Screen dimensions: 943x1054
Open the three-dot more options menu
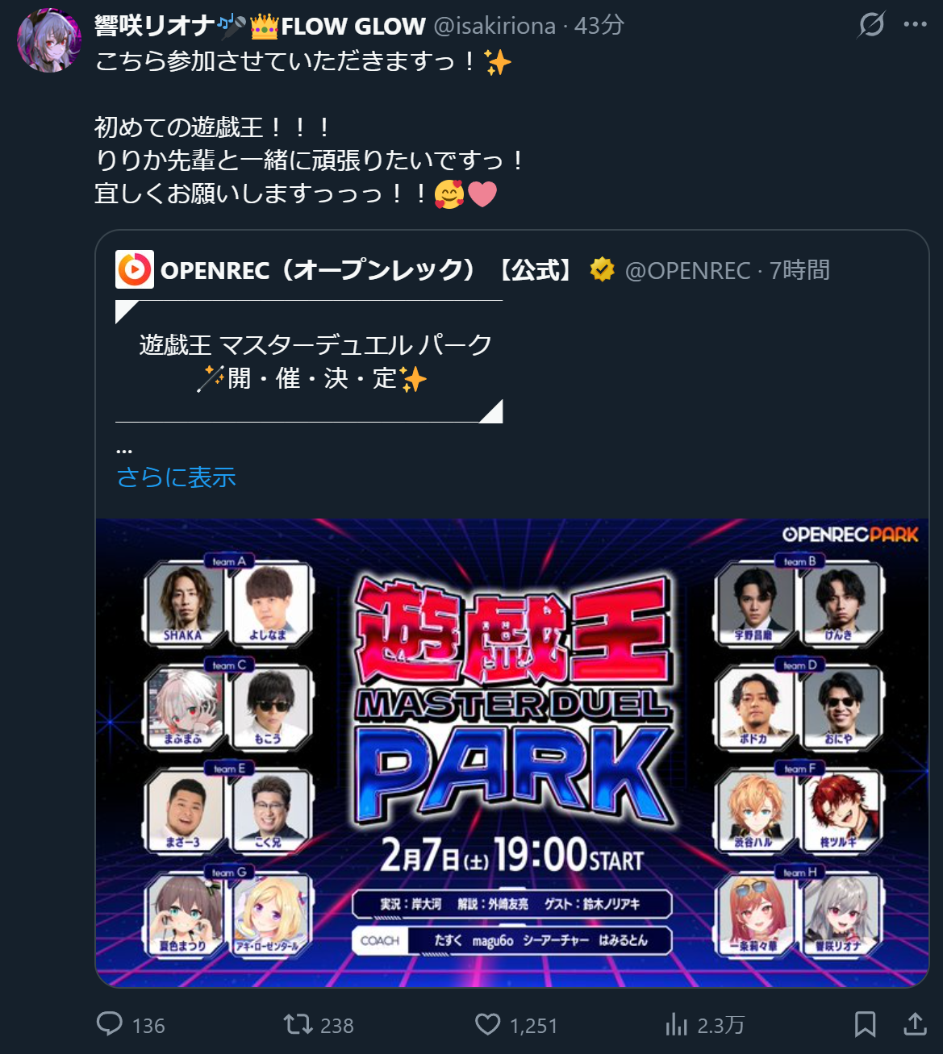[x=915, y=24]
